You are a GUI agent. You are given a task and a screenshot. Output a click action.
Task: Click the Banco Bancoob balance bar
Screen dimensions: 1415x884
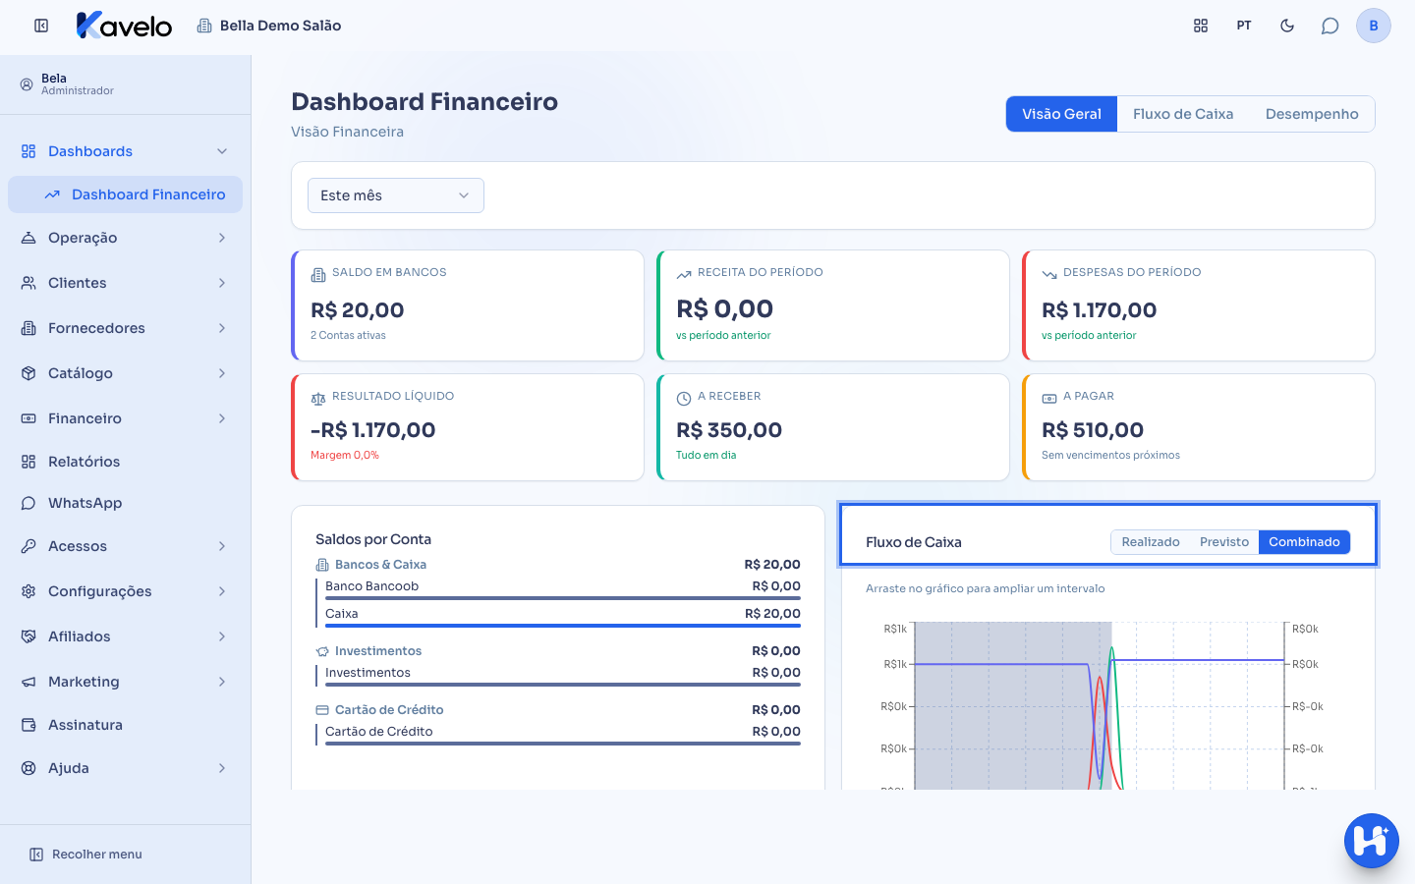[x=563, y=598]
